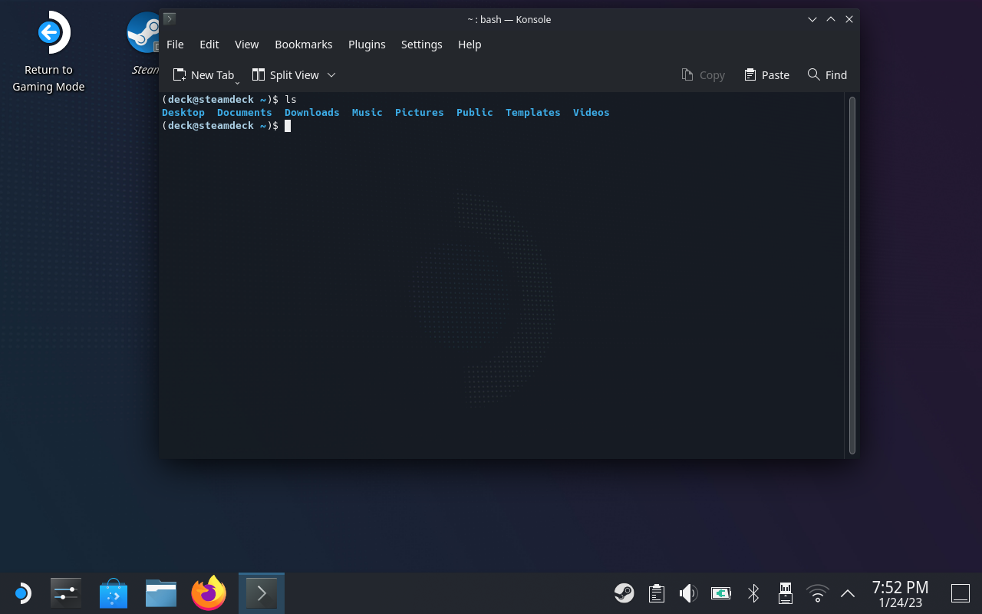Screen dimensions: 982x614
Task: Click the Bluetooth tray icon
Action: click(753, 593)
